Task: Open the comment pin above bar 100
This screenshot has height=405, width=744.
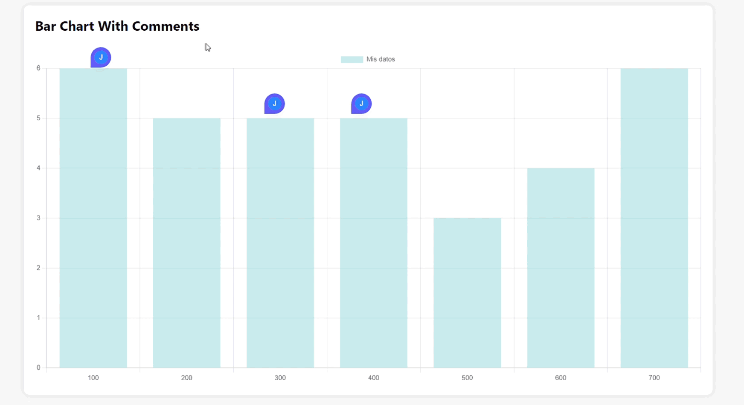Action: pyautogui.click(x=101, y=58)
